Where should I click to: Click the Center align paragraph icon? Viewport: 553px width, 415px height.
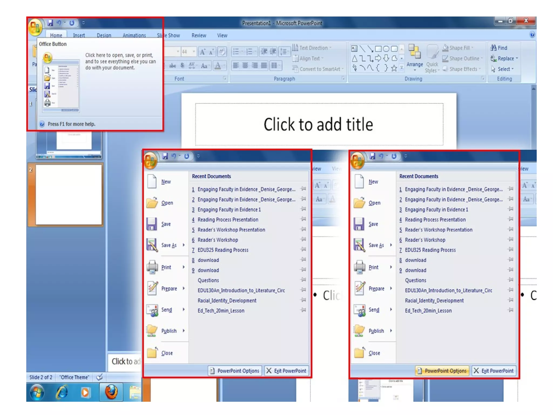[245, 65]
